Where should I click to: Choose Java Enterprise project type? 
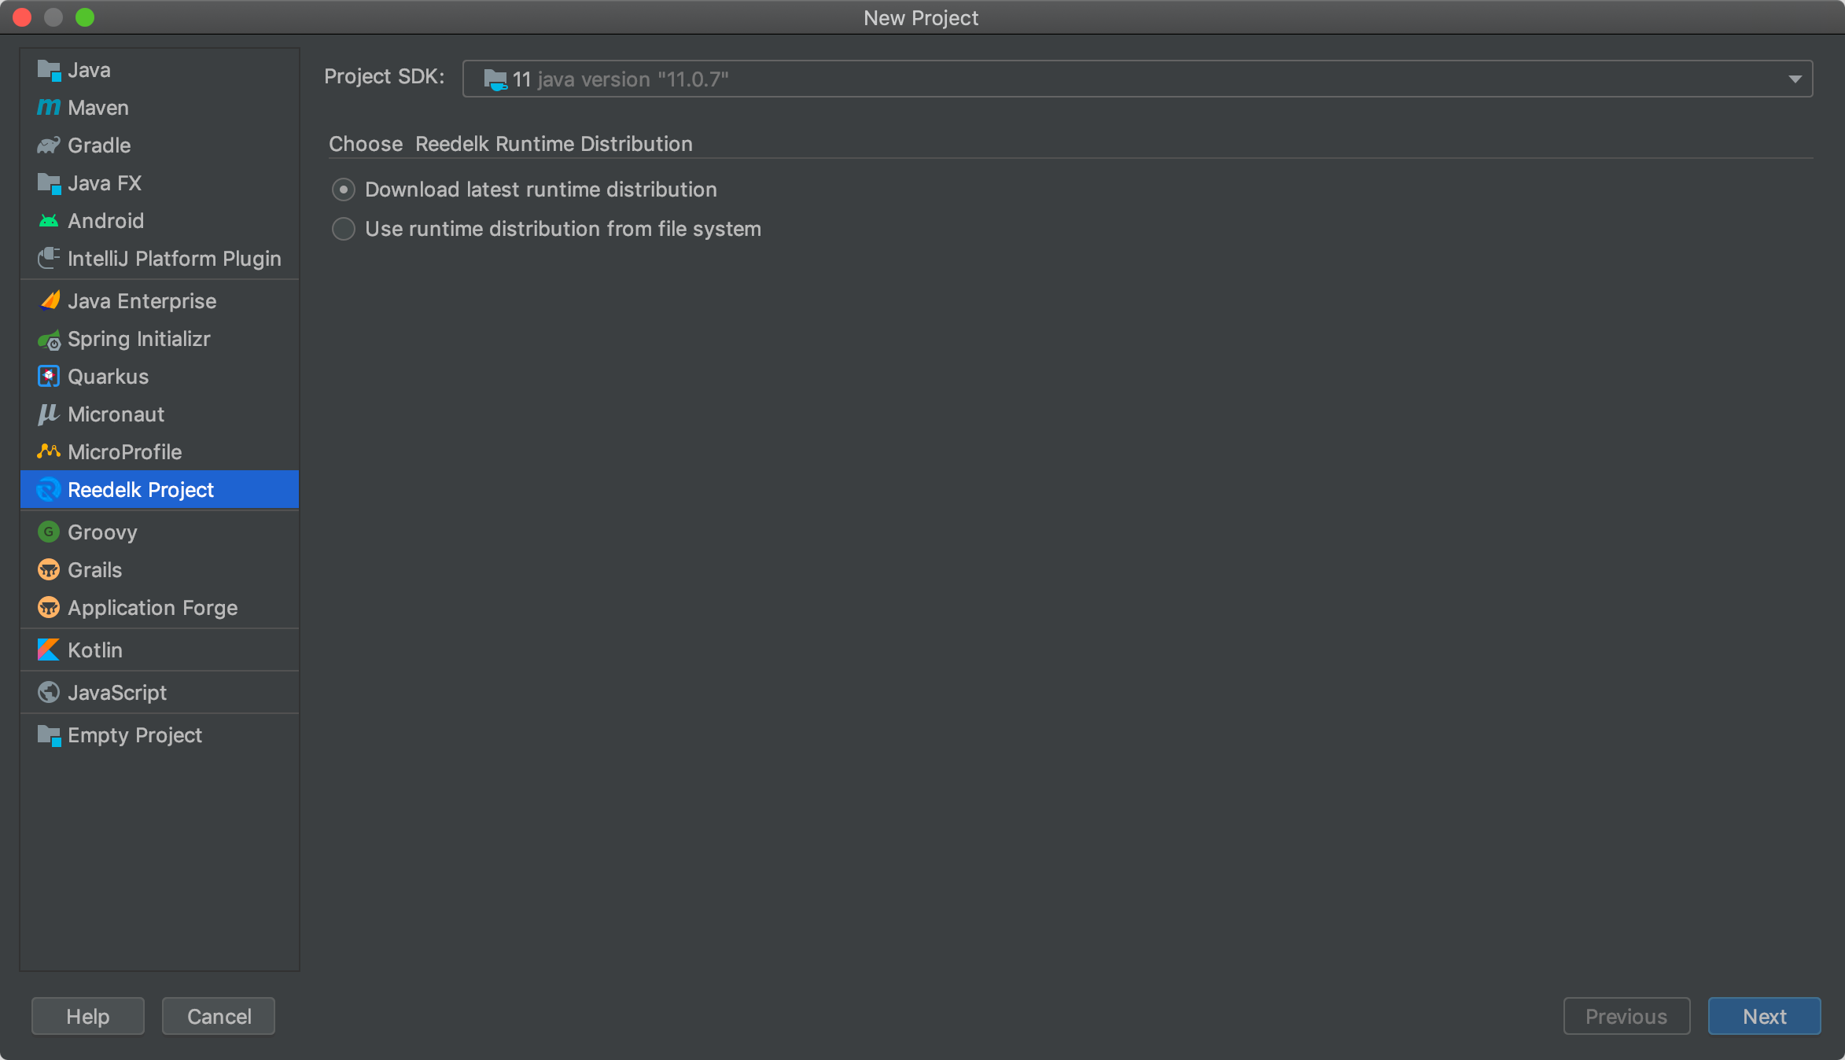(142, 301)
